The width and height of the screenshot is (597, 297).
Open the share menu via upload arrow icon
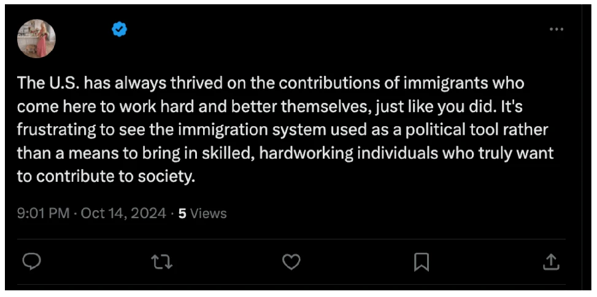tap(551, 261)
